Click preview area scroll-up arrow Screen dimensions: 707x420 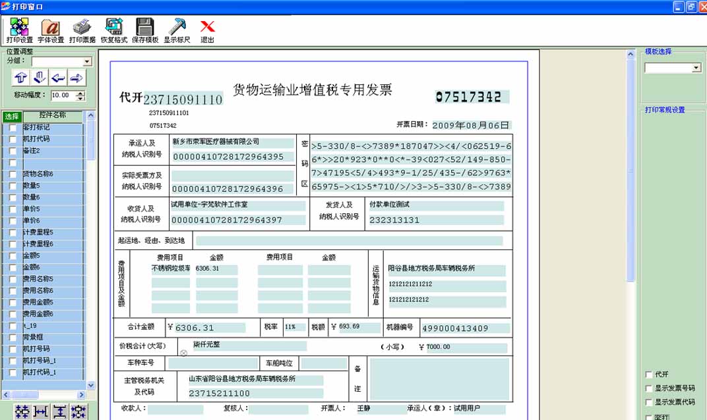pyautogui.click(x=630, y=54)
